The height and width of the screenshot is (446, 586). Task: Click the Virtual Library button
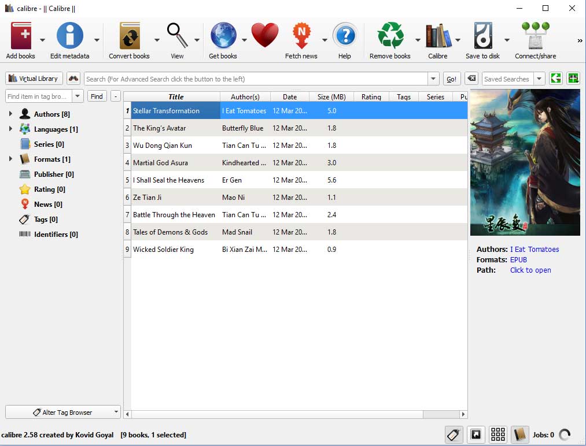[34, 79]
